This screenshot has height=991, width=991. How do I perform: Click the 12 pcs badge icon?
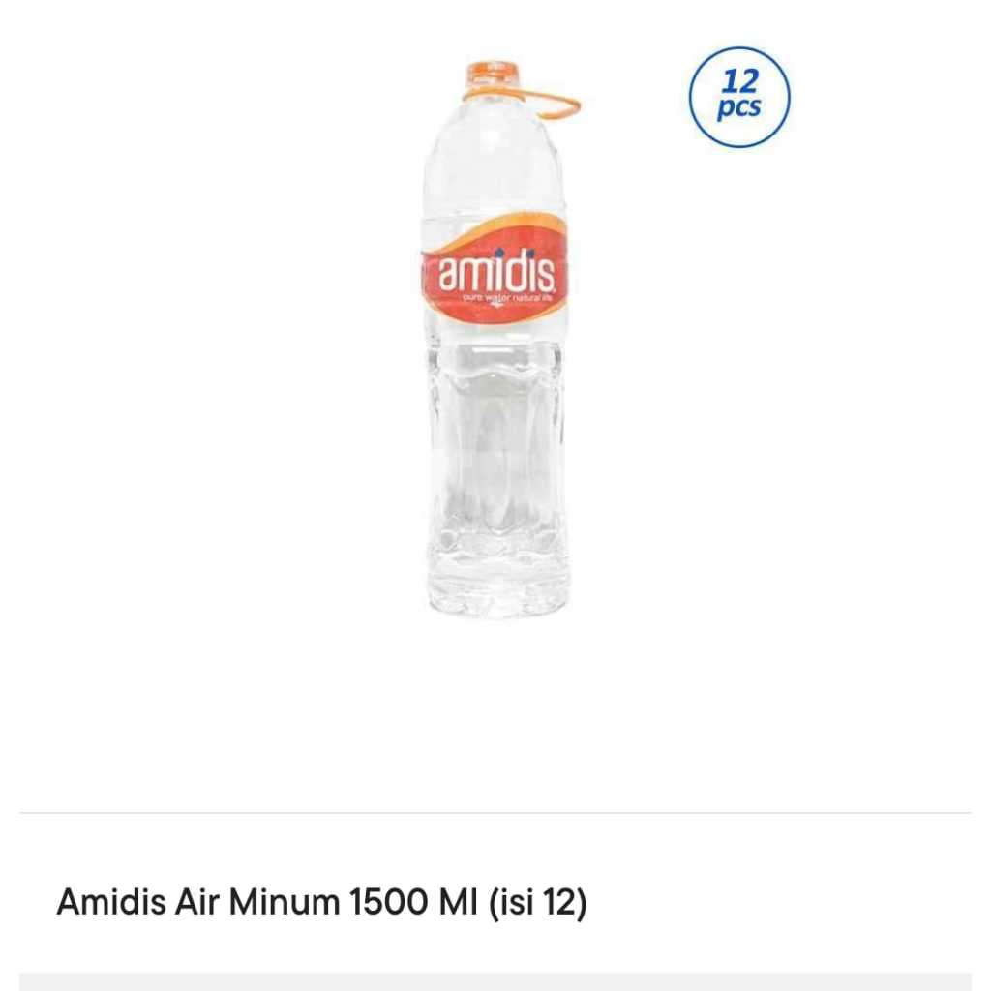[739, 98]
